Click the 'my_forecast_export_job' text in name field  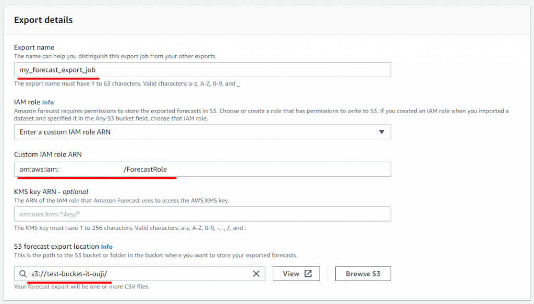57,70
